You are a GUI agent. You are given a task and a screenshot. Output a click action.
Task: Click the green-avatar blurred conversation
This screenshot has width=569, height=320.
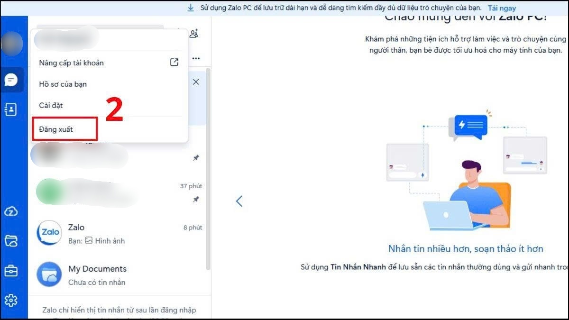[x=119, y=192]
